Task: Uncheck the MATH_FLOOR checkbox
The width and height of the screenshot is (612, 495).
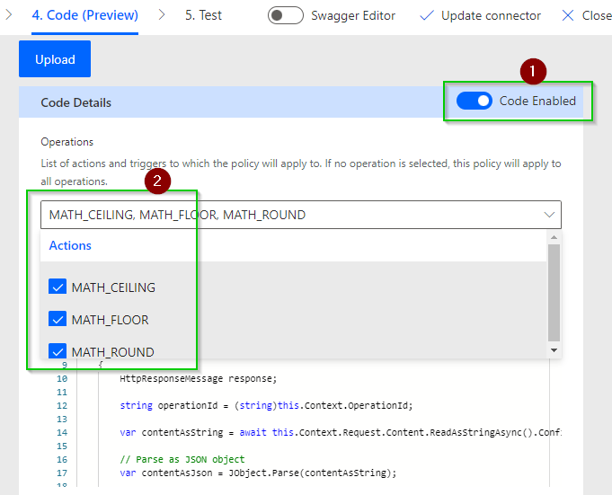Action: (58, 320)
